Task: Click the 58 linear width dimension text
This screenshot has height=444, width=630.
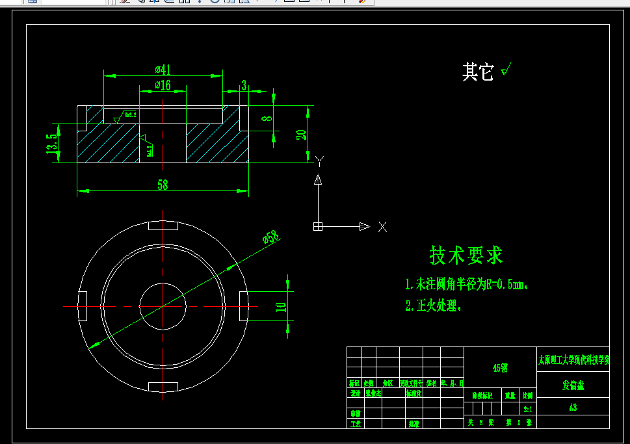Action: coord(163,185)
